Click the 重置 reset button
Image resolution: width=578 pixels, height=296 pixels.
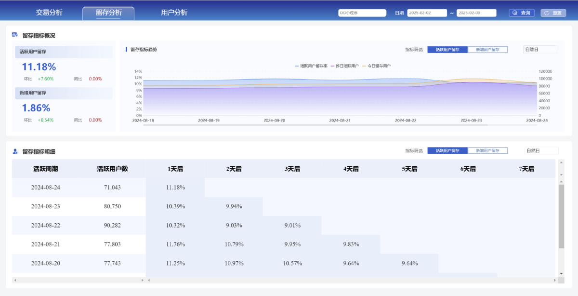point(553,13)
